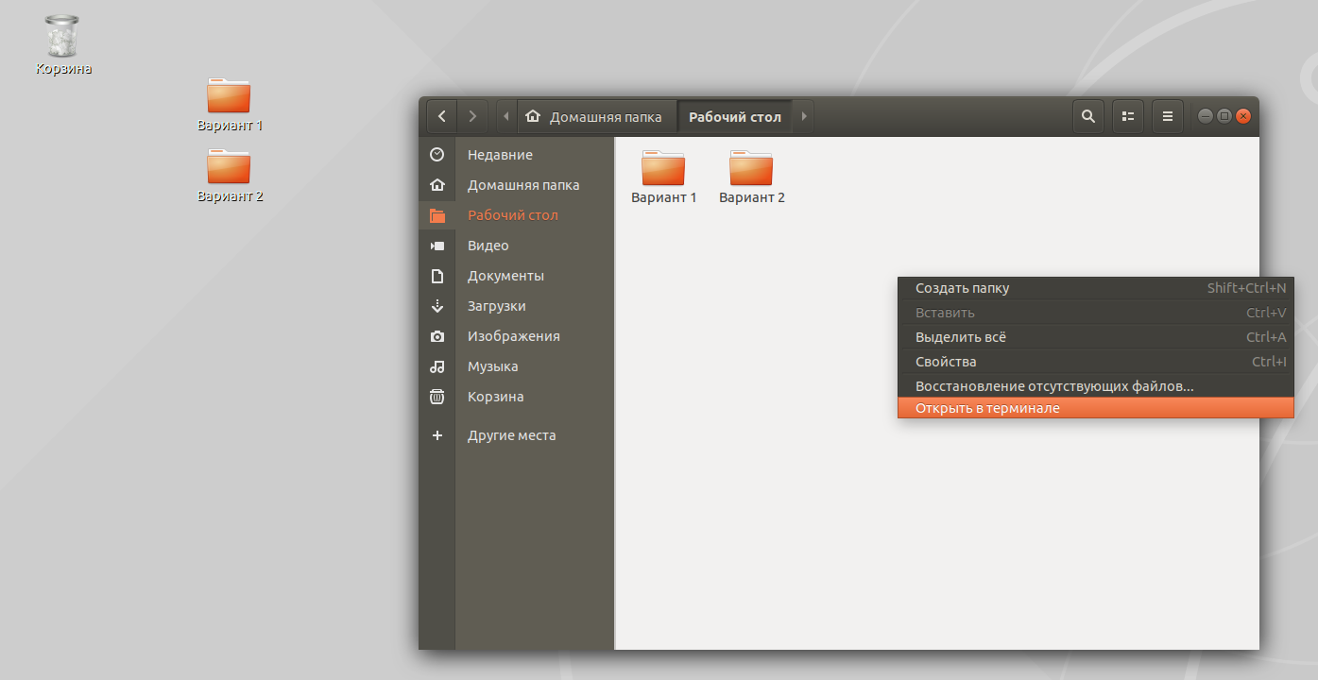The image size is (1318, 680).
Task: Click the Документы page icon in sidebar
Action: [x=436, y=276]
